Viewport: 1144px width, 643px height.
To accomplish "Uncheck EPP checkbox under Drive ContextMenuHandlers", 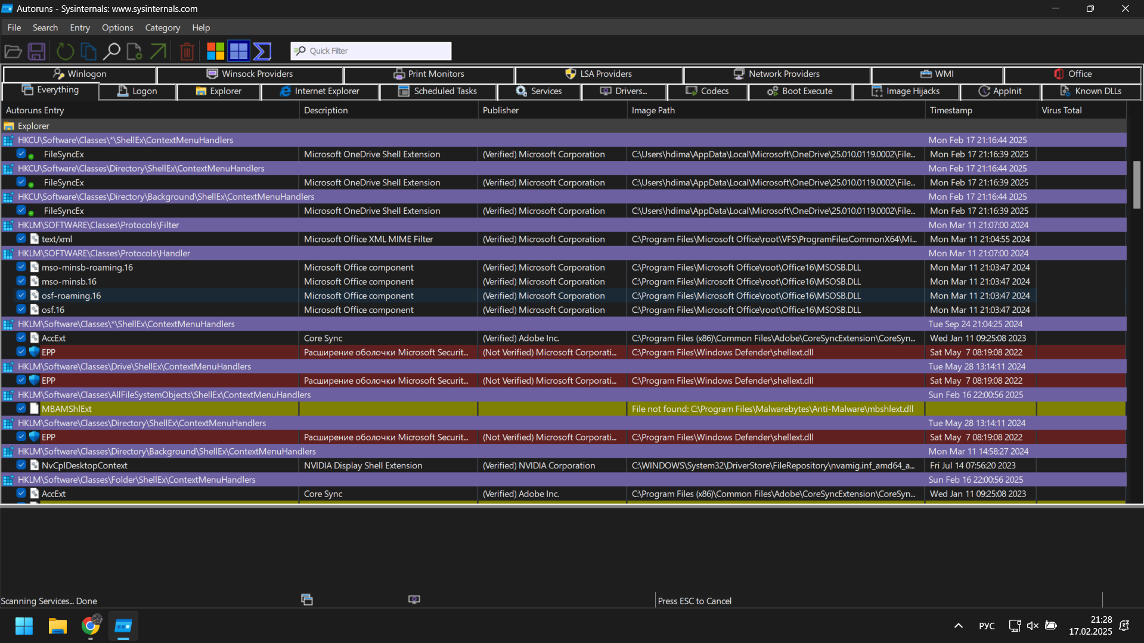I will click(21, 380).
